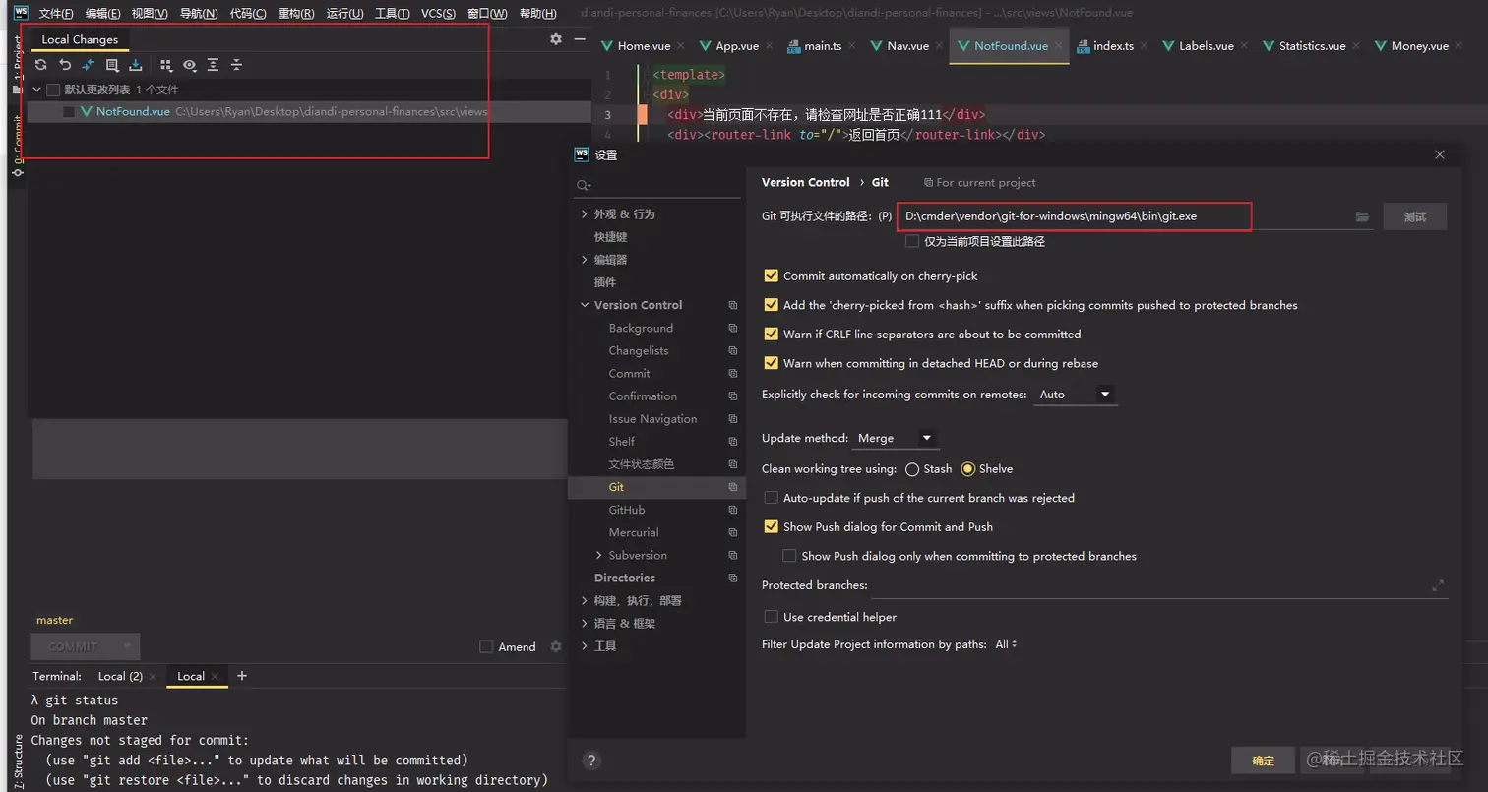The width and height of the screenshot is (1488, 792).
Task: Select the Stash radio button
Action: coord(912,469)
